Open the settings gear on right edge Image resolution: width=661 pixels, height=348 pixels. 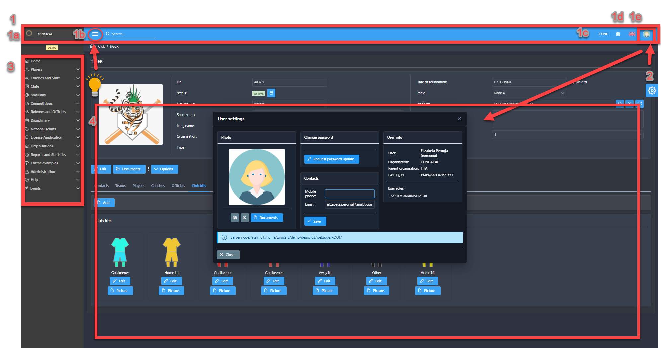coord(652,91)
